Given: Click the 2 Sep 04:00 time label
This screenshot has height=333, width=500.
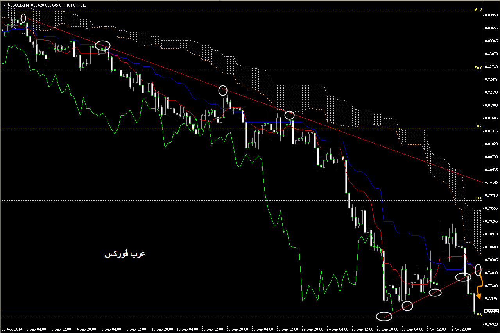Looking at the screenshot, I should [36, 329].
